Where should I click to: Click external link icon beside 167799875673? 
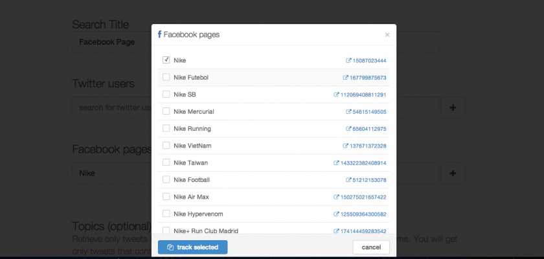coord(345,78)
